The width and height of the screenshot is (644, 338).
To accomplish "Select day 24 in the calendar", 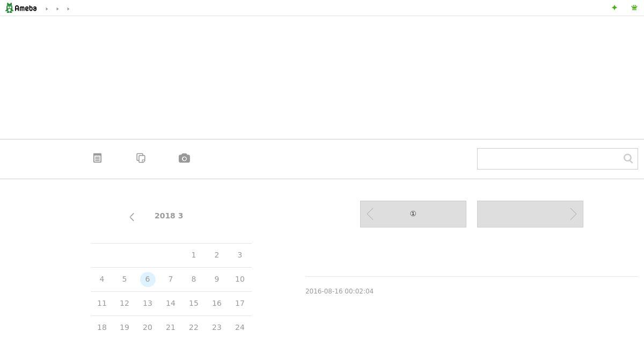I will [240, 327].
